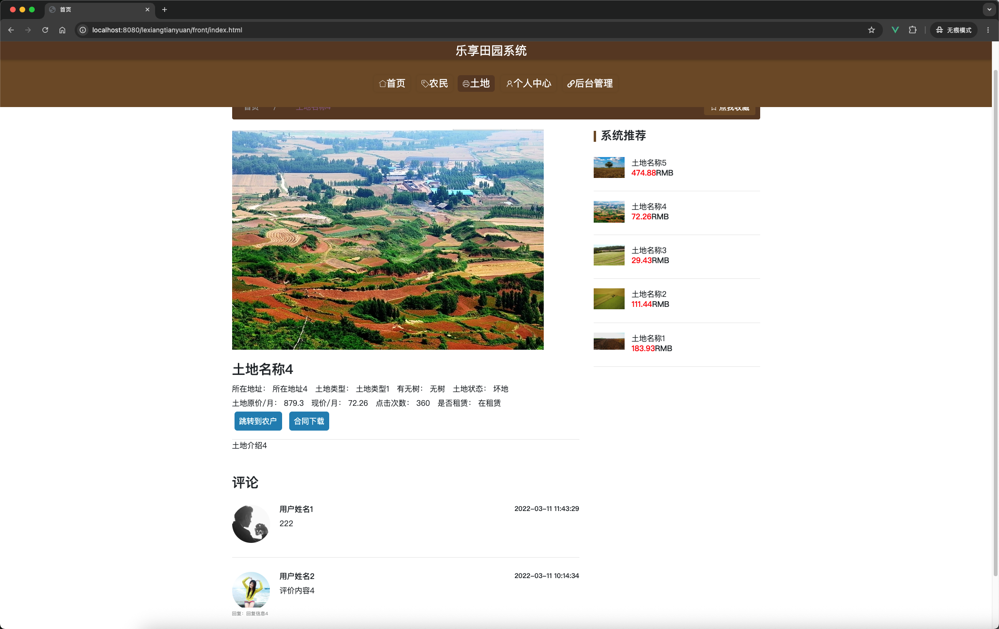This screenshot has width=999, height=629.
Task: Open 后台管理 from the navigation
Action: 590,83
